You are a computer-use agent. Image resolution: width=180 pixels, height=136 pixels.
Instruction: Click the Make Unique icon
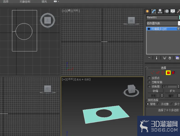(165, 58)
